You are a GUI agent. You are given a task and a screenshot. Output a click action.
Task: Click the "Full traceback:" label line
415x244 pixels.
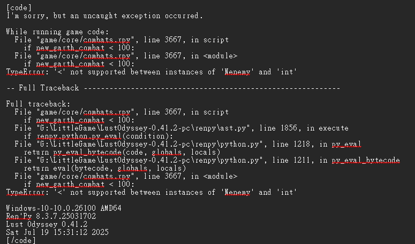coord(38,104)
